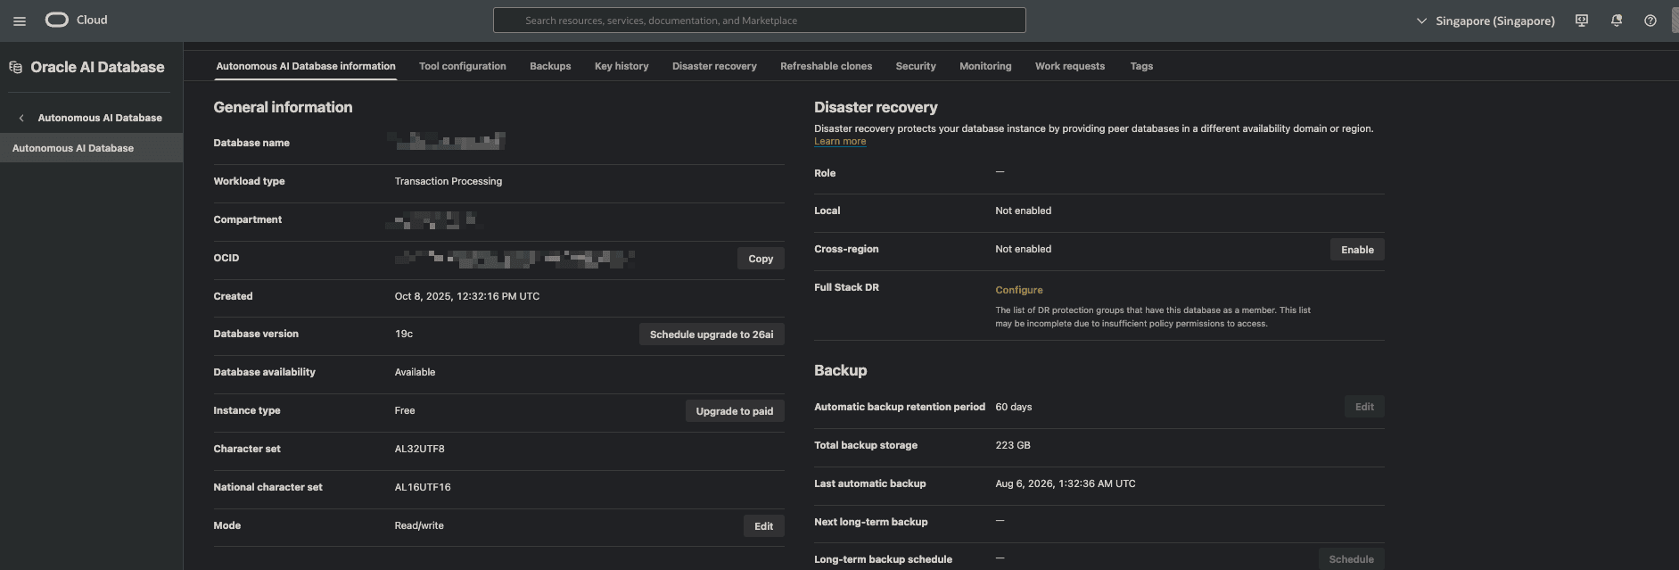Screen dimensions: 1679x570
Task: Select the Autonomous AI Database information tab
Action: point(306,66)
